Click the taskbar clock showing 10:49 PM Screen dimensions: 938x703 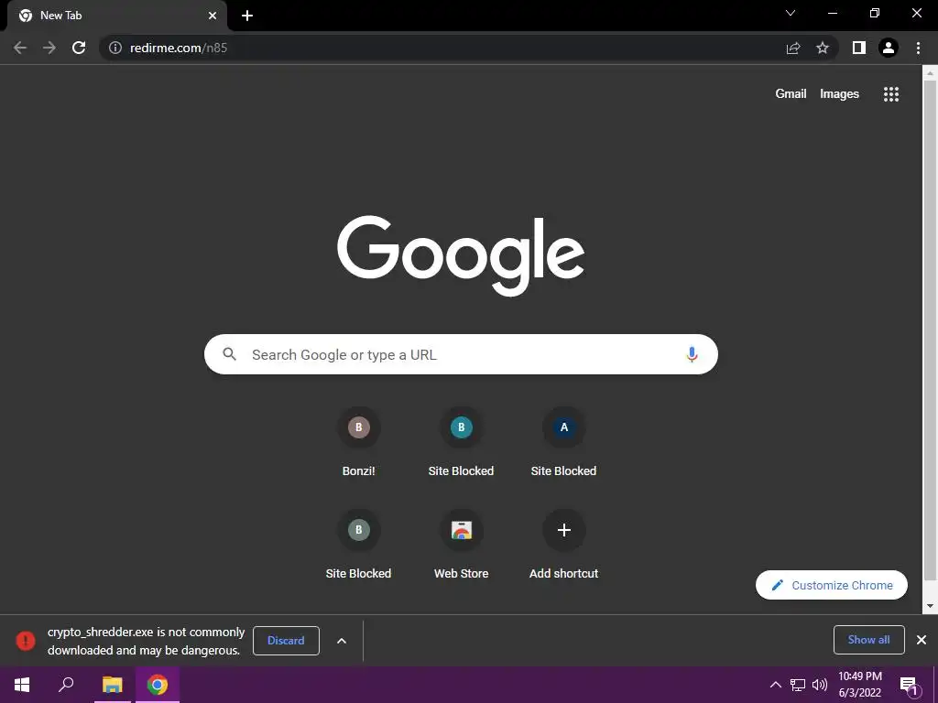click(x=859, y=685)
